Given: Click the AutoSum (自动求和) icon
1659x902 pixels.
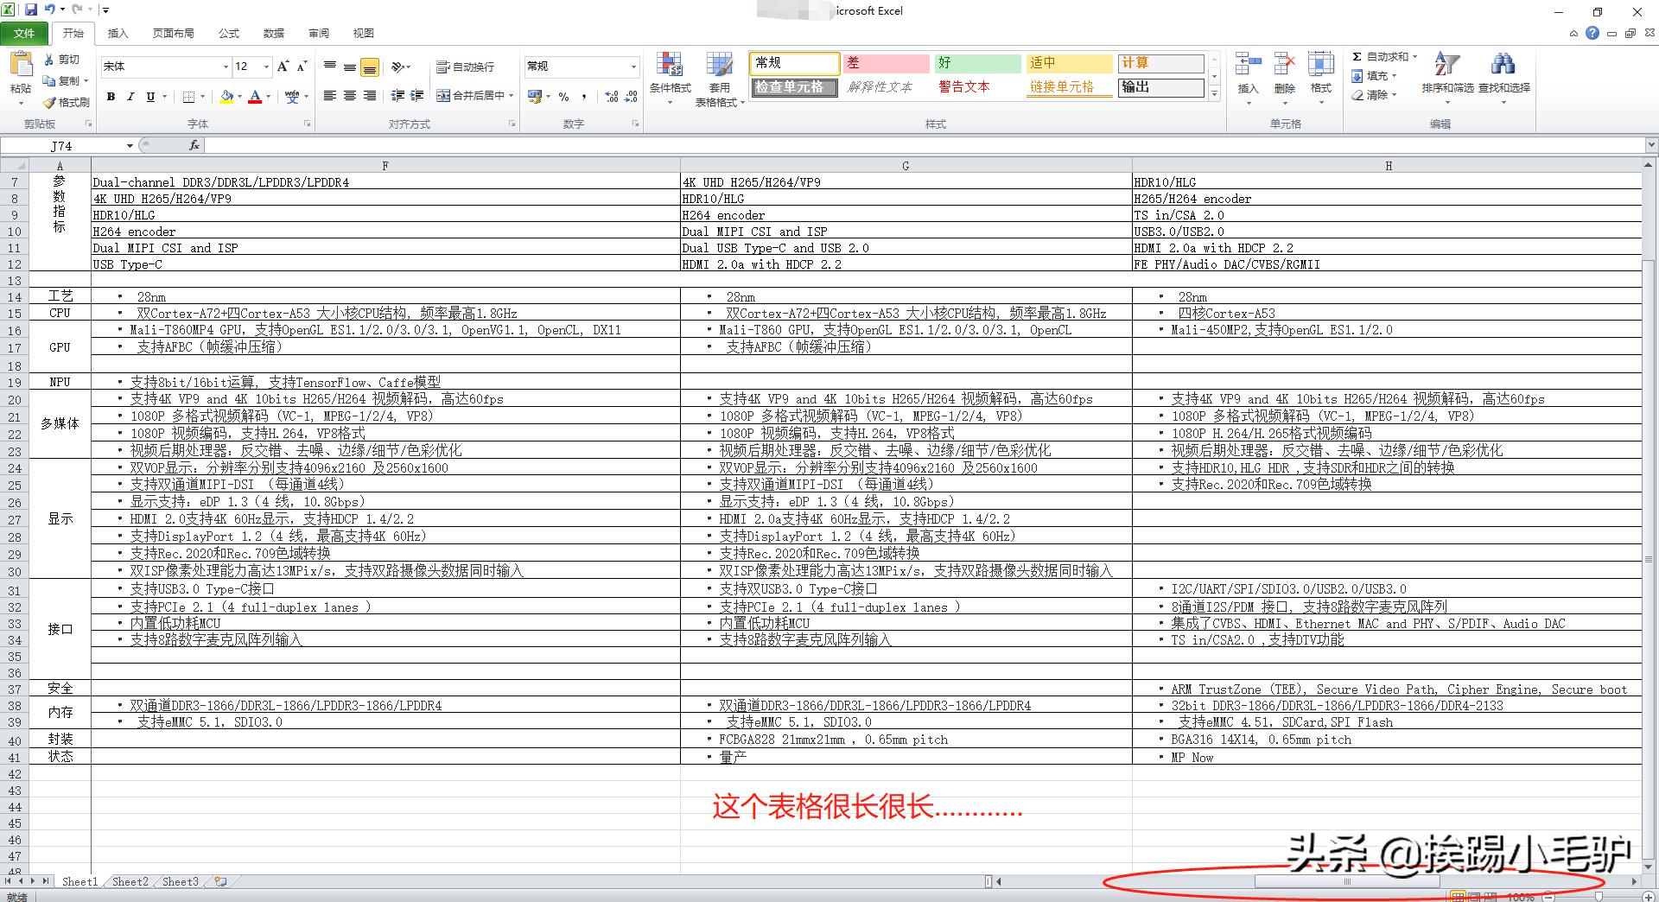Looking at the screenshot, I should 1358,55.
